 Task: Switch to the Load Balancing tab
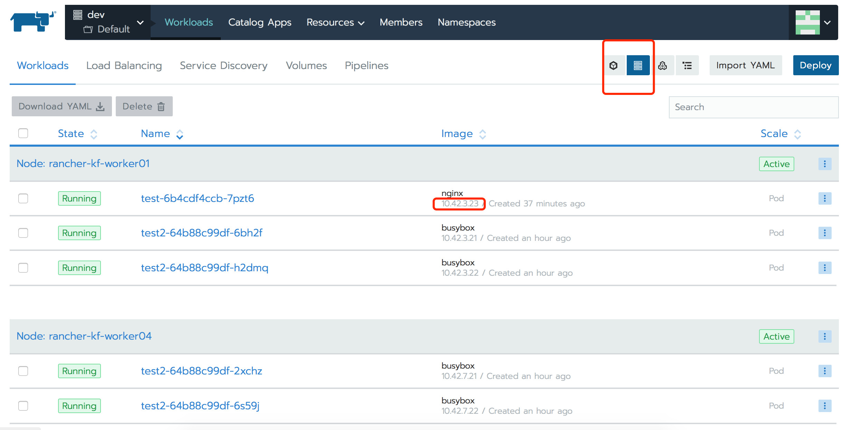click(124, 66)
